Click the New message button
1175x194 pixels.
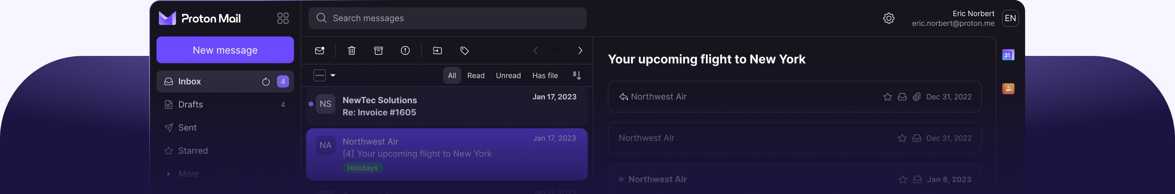tap(225, 50)
